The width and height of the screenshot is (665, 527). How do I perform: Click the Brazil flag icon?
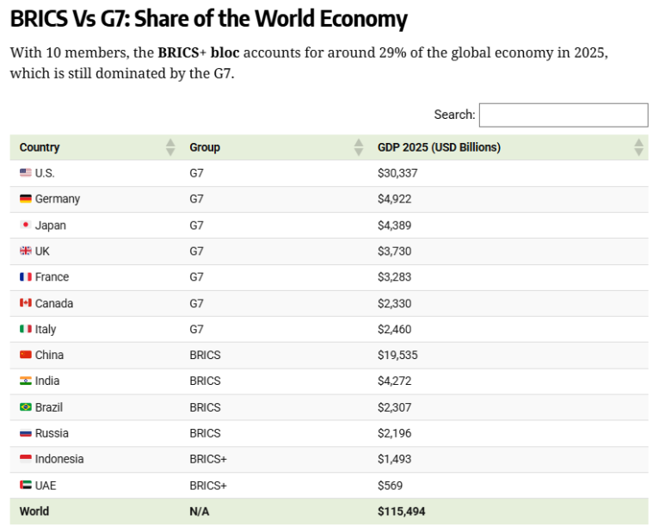pos(26,406)
